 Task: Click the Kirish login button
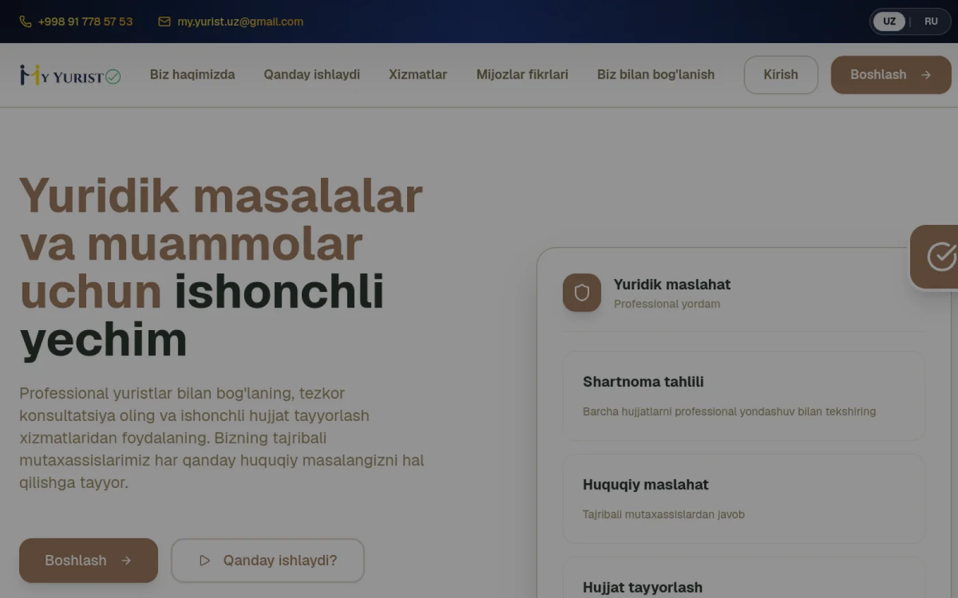tap(781, 75)
